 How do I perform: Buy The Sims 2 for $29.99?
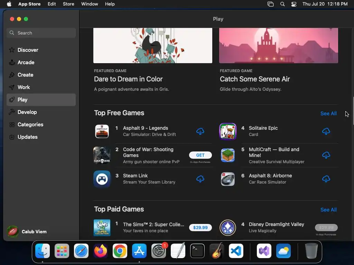(200, 228)
